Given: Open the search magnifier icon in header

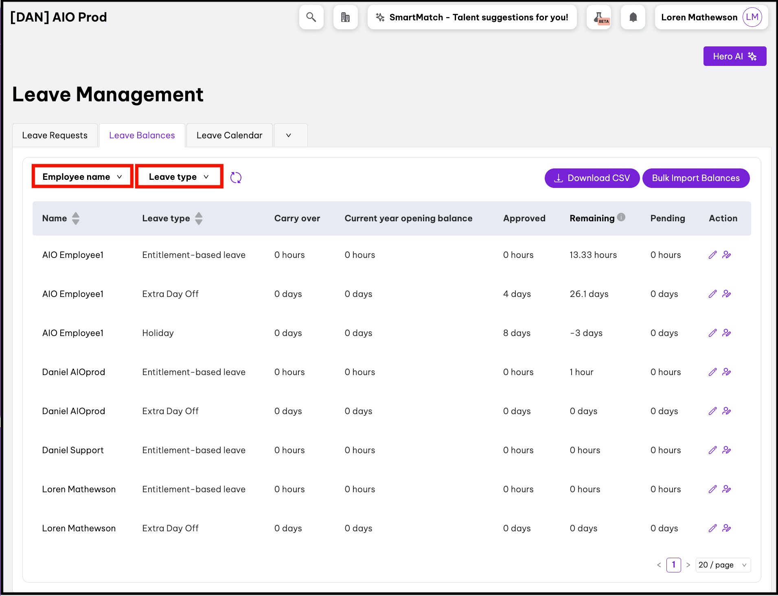Looking at the screenshot, I should 311,17.
